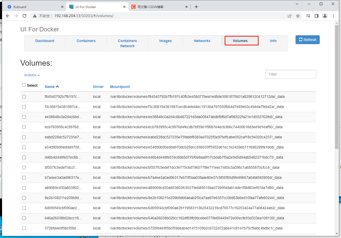Click the not-secure warning triangle icon
The image size is (341, 238).
coord(35,16)
